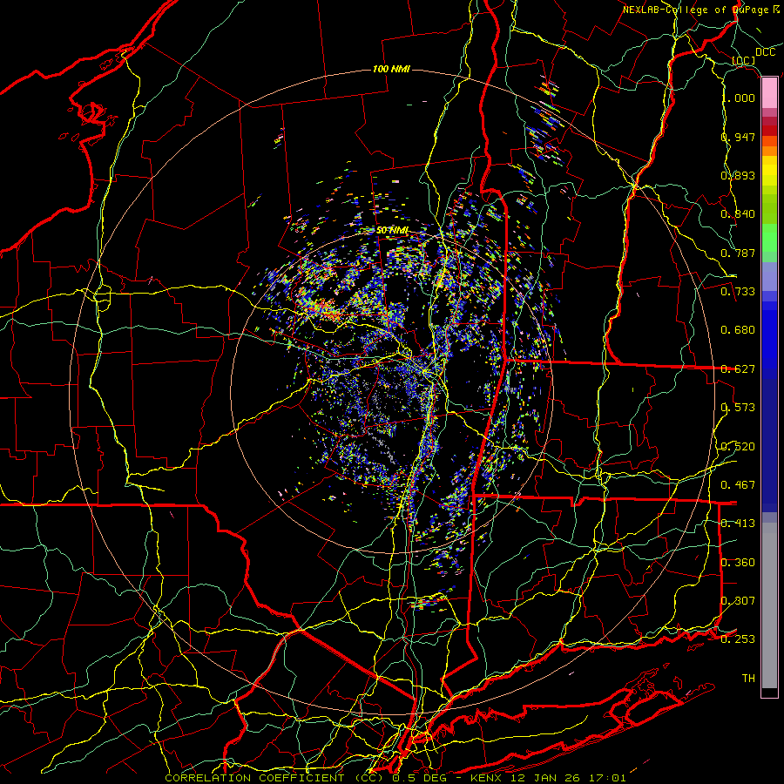784x784 pixels.
Task: Click the 0.307 scale value
Action: (x=738, y=601)
